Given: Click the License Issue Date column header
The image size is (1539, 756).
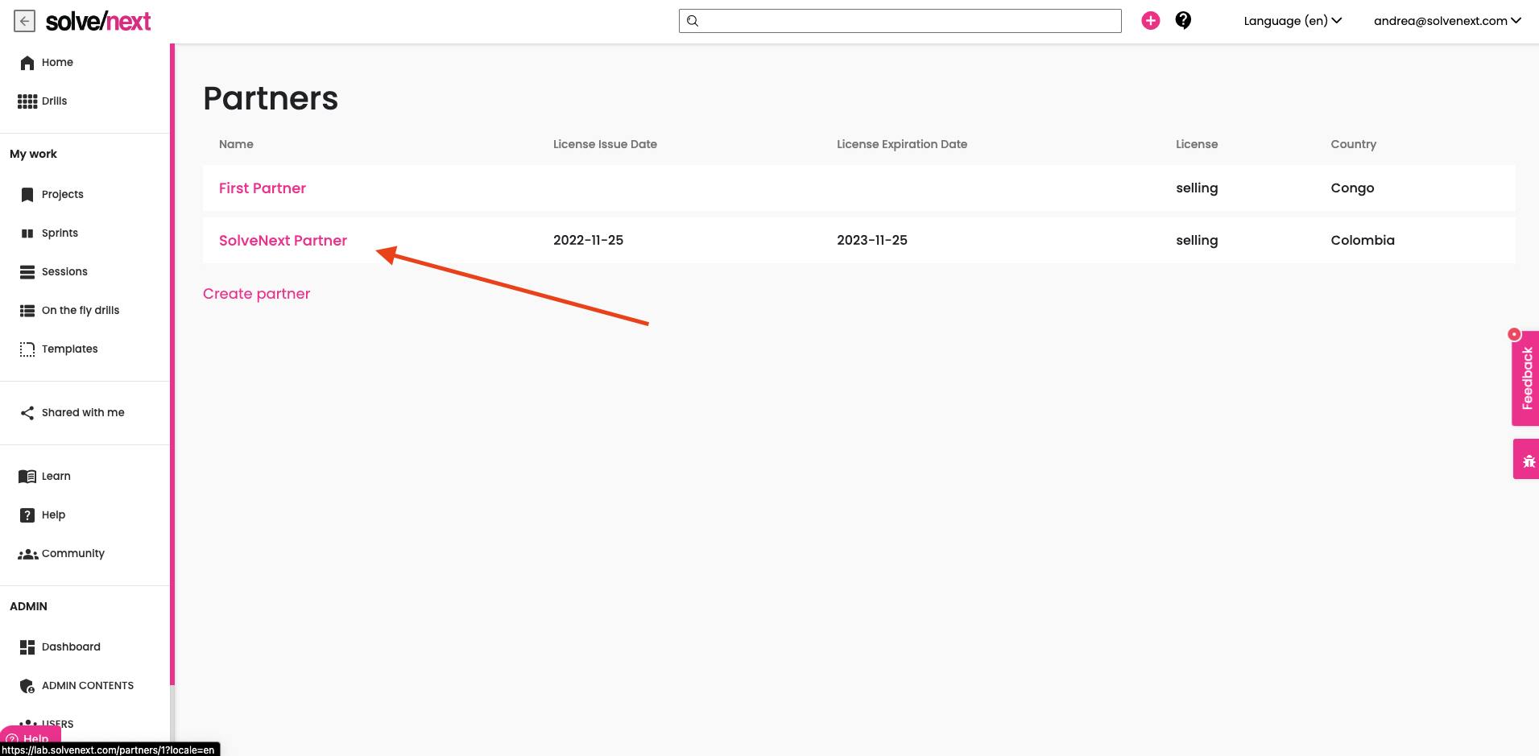Looking at the screenshot, I should (605, 144).
